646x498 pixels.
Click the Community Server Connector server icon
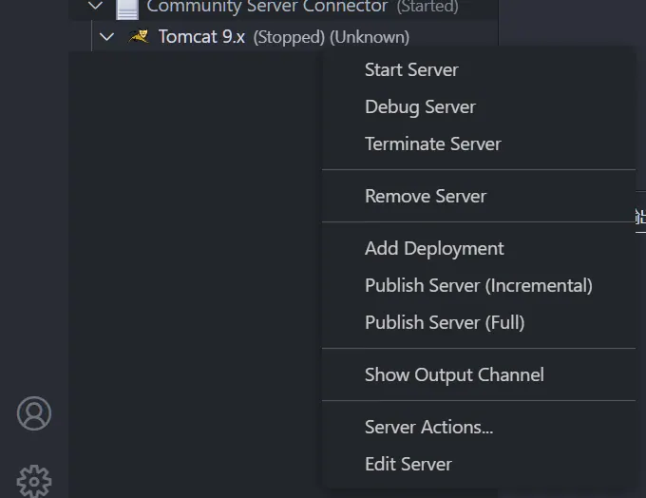point(126,8)
